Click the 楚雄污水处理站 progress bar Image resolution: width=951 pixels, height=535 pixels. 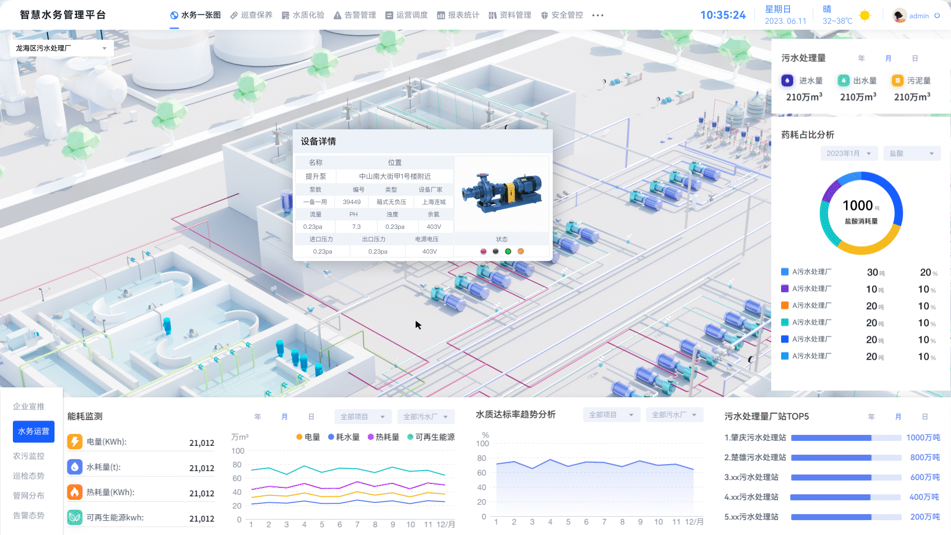coord(846,458)
